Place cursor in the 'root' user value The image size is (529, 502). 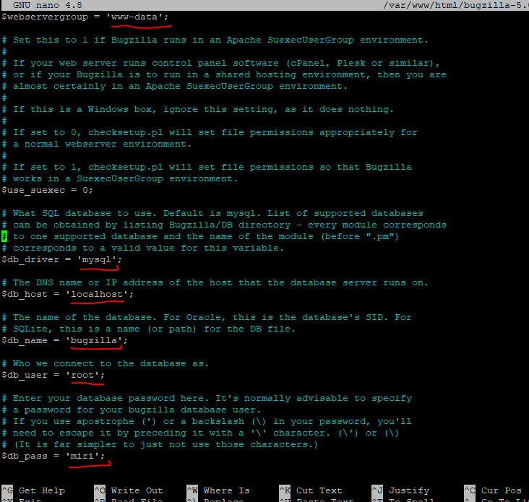tap(87, 375)
